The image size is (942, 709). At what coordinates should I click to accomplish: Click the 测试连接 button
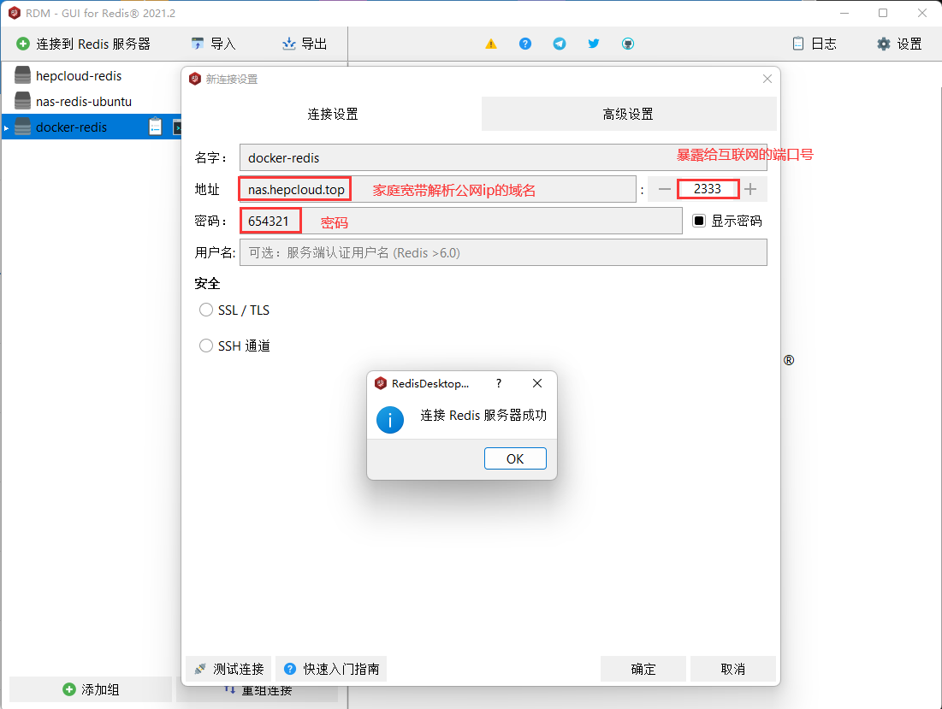click(229, 669)
